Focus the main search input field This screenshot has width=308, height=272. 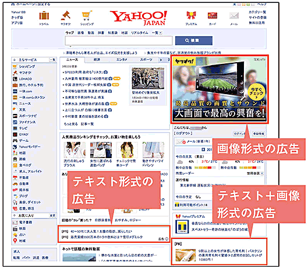tap(119, 41)
